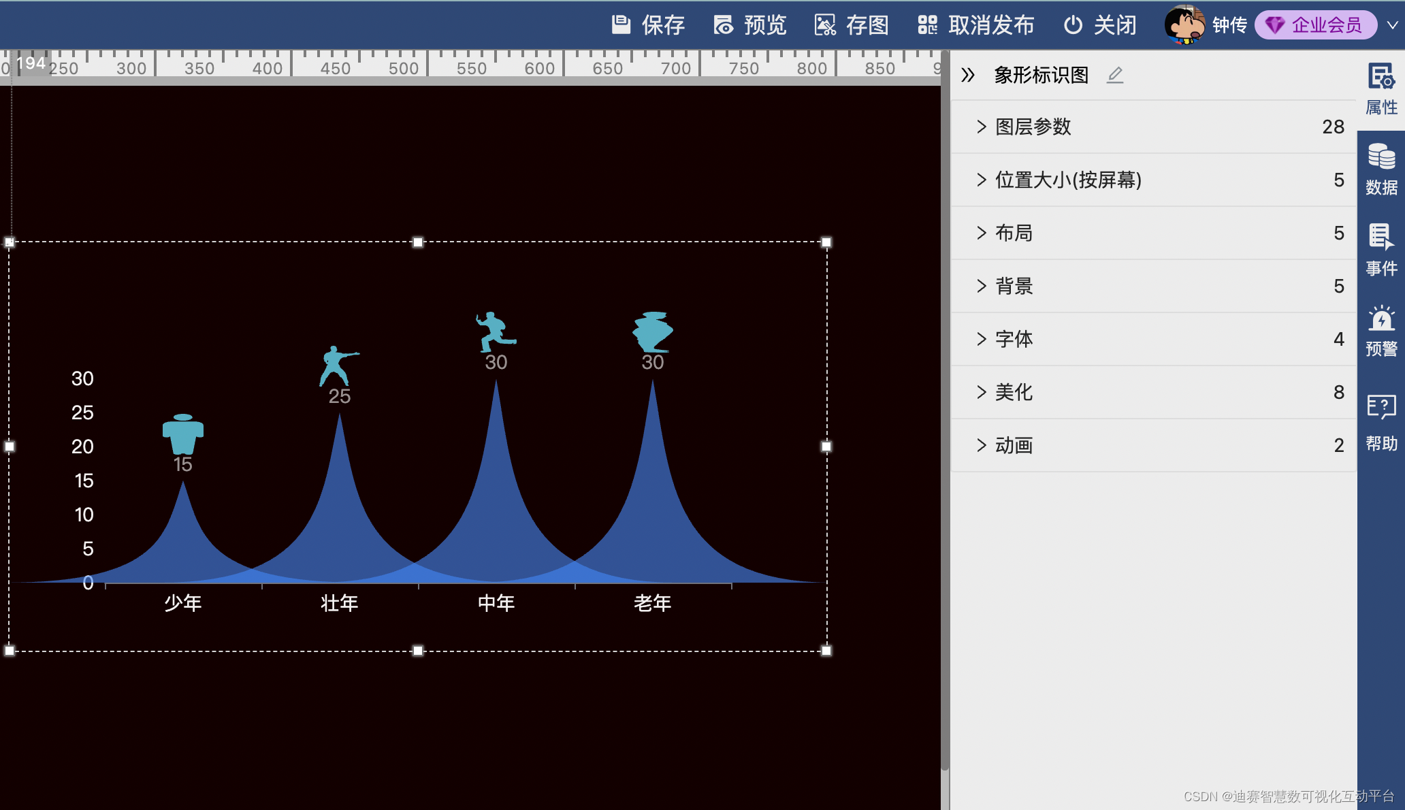The height and width of the screenshot is (810, 1405).
Task: Switch to the 属性 properties tab
Action: (x=1381, y=89)
